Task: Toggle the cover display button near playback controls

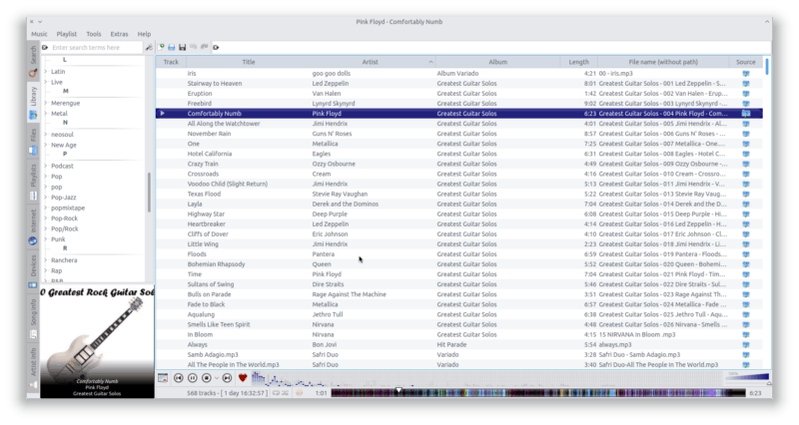Action: click(163, 378)
